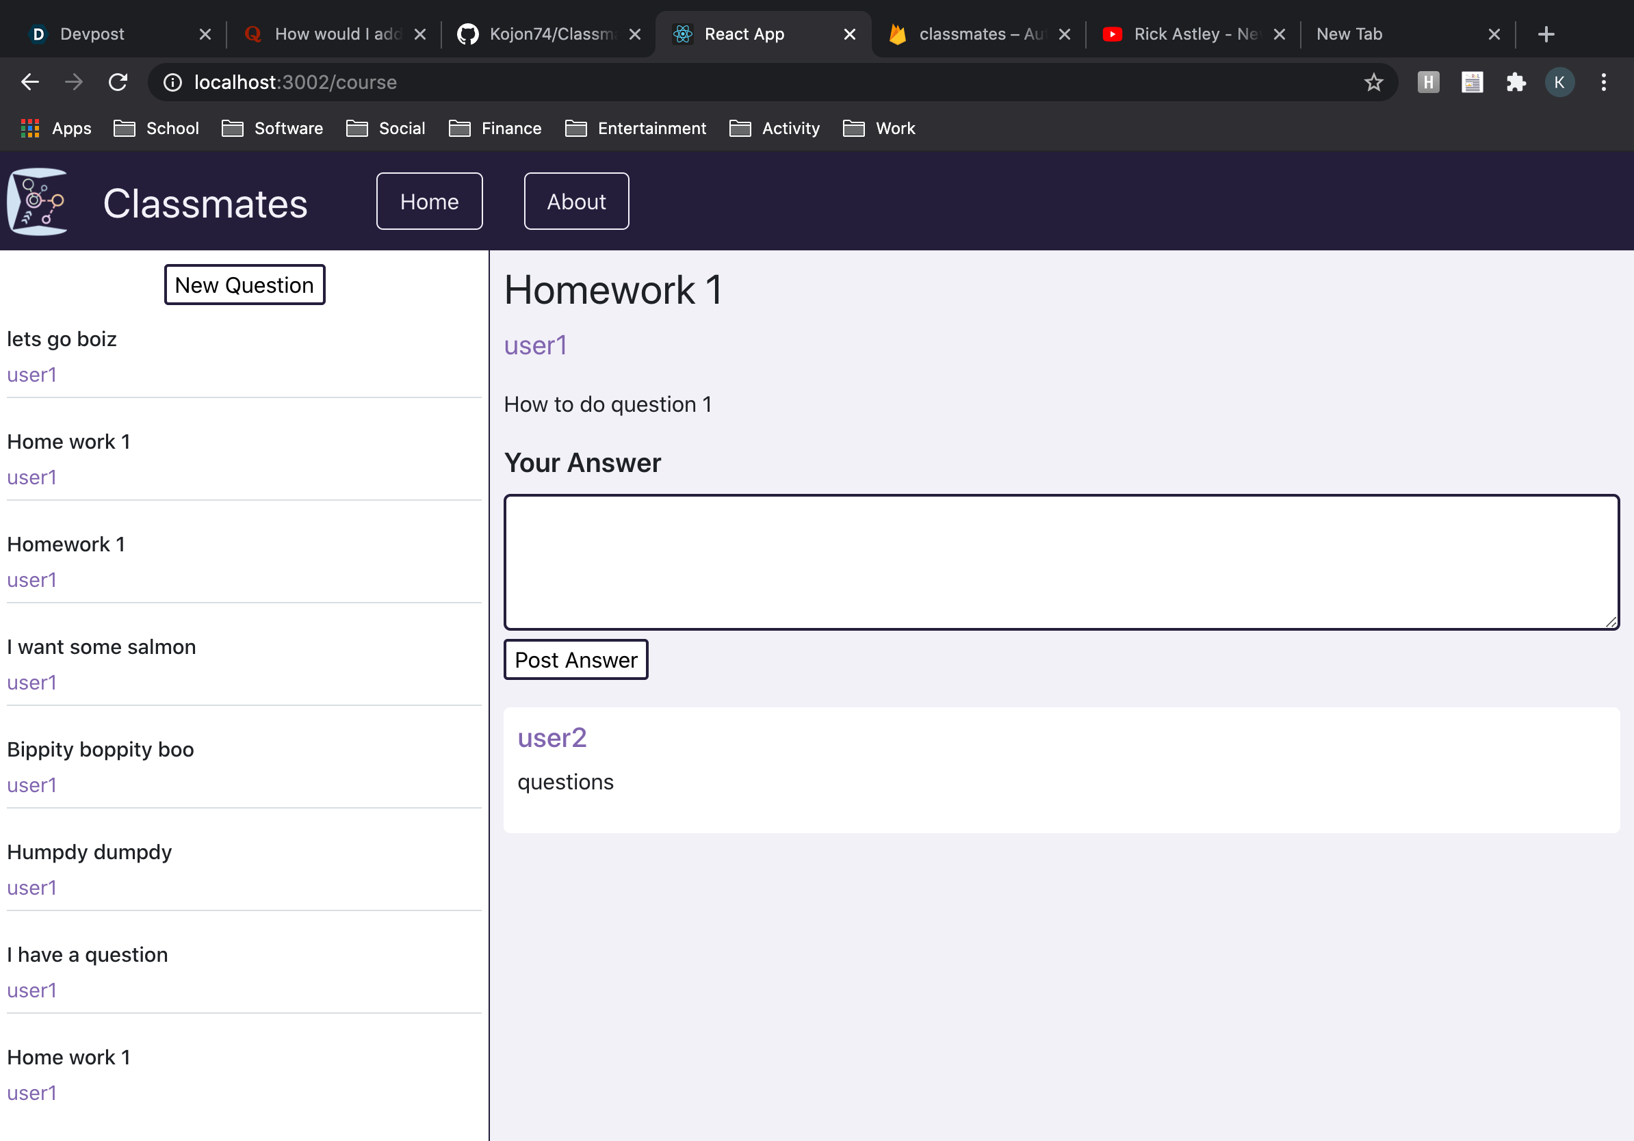
Task: Open a new tab with plus icon
Action: tap(1546, 34)
